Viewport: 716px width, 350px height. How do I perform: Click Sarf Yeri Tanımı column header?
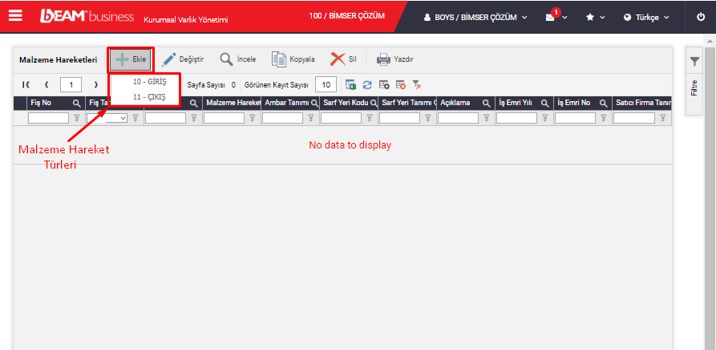[407, 104]
